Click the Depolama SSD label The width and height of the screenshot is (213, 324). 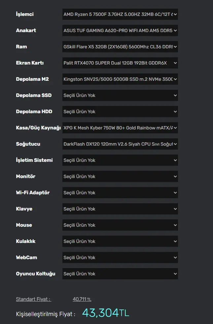pyautogui.click(x=34, y=95)
